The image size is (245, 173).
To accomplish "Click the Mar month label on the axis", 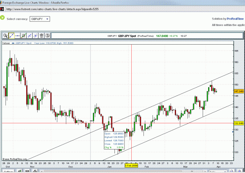I will 185,167.
